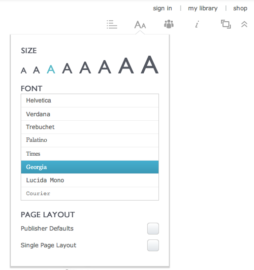Click the fullscreen overlapping squares icon
Viewport: 254px width, 270px height.
click(226, 24)
